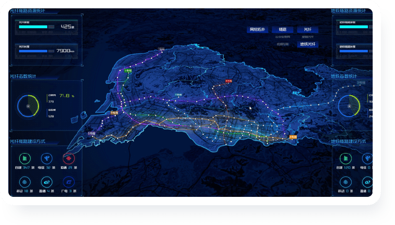The height and width of the screenshot is (225, 395).
Task: Click the cyan swirl icon showing 4
Action: tap(47, 182)
